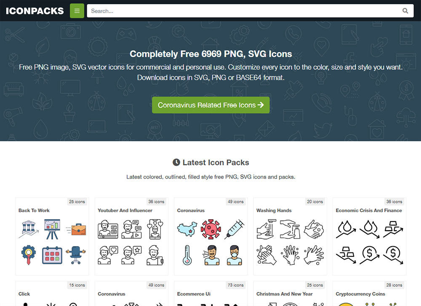The width and height of the screenshot is (421, 306).
Task: Select the calendar icon in Back To Work
Action: (x=52, y=255)
